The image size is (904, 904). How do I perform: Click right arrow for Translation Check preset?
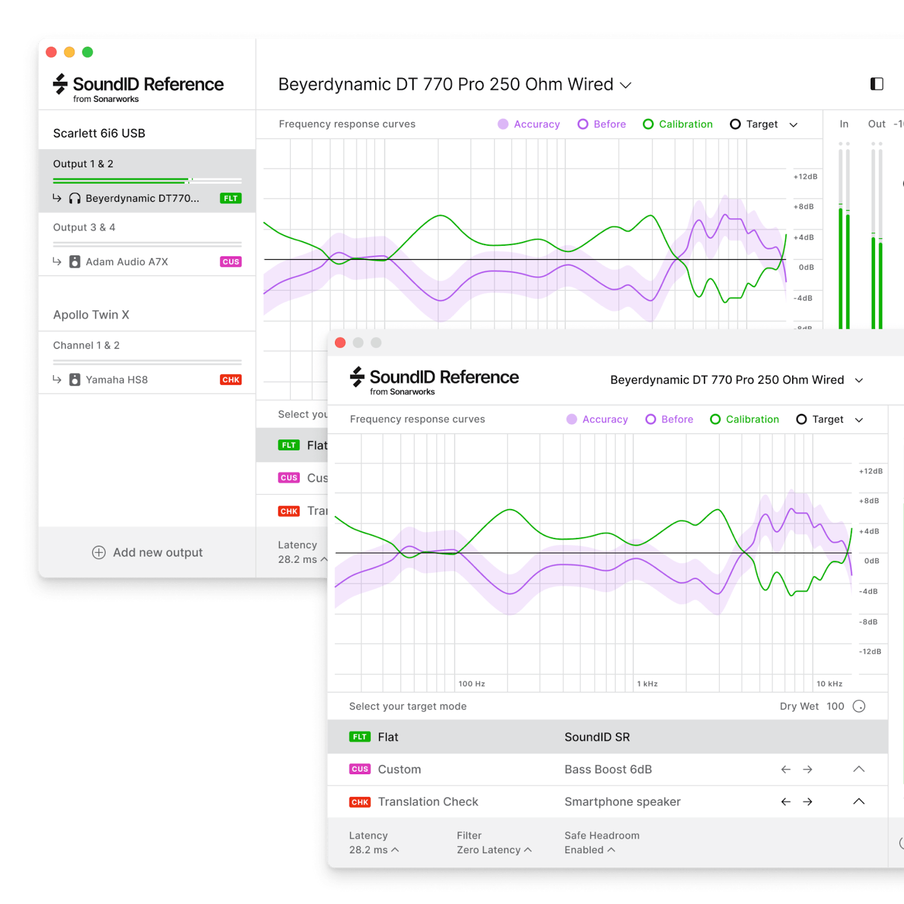(x=807, y=802)
